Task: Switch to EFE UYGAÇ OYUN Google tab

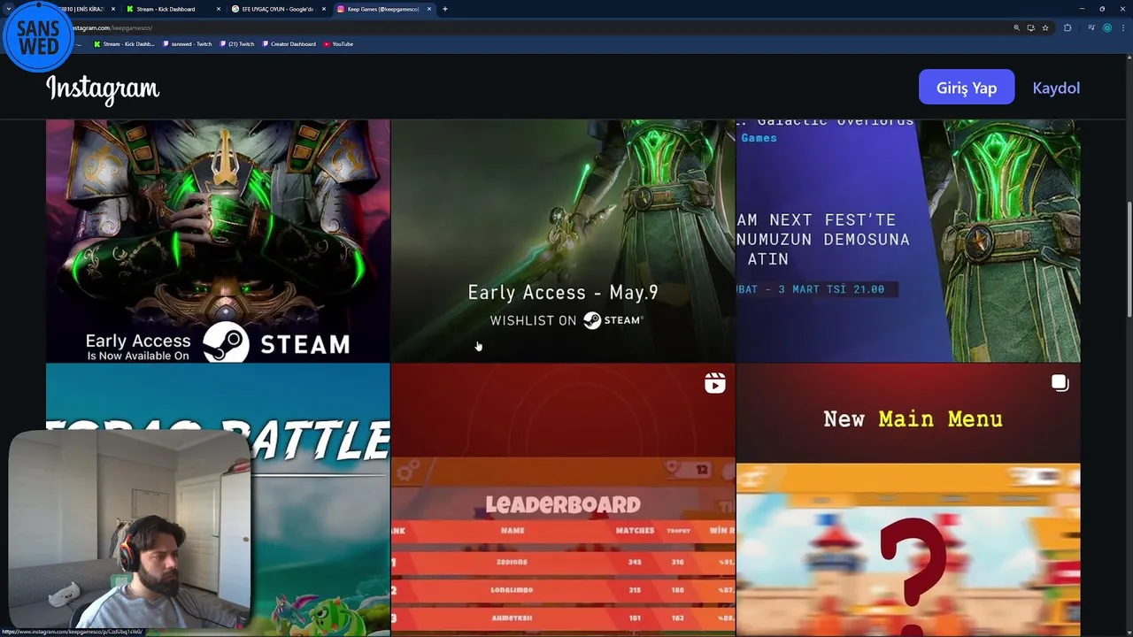Action: pyautogui.click(x=277, y=9)
